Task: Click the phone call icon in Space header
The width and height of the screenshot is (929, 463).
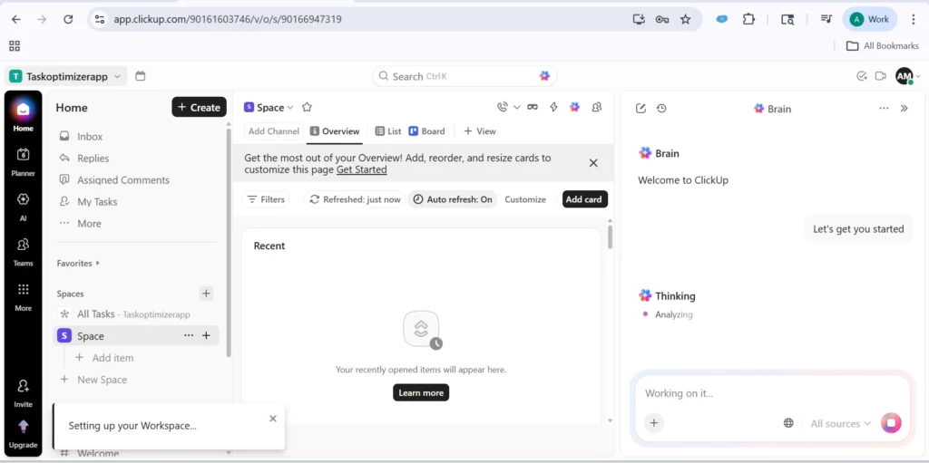Action: click(503, 107)
